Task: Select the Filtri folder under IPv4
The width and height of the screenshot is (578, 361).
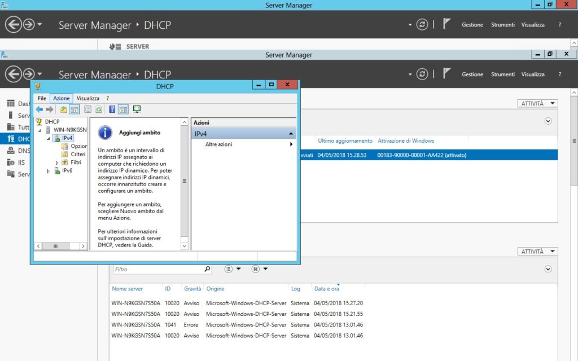Action: (x=76, y=162)
